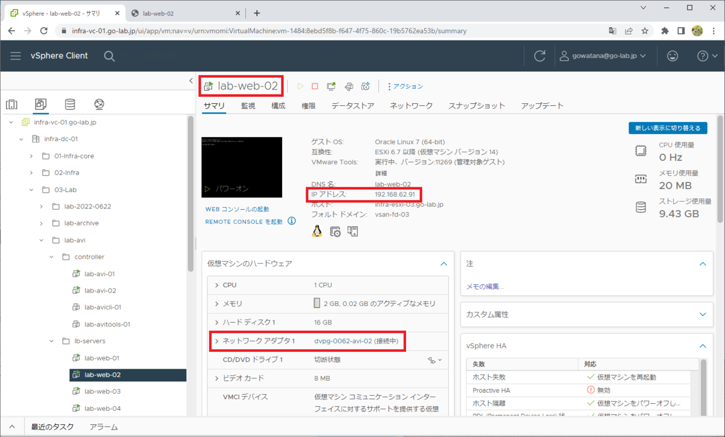
Task: Click メモの編集 link
Action: [x=485, y=287]
